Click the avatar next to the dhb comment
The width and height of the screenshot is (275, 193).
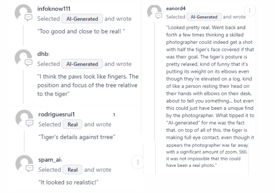point(24,58)
